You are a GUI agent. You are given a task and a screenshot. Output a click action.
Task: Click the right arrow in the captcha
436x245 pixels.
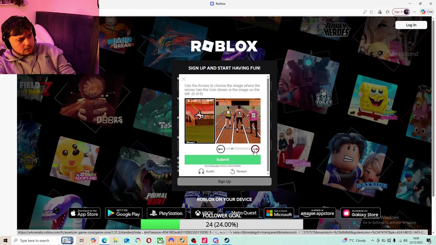click(x=255, y=149)
